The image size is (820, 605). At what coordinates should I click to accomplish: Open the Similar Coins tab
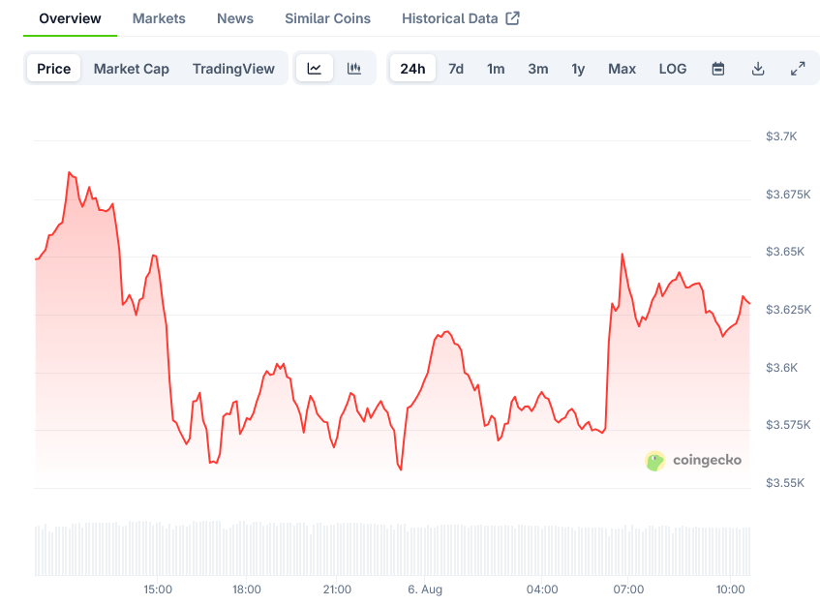click(327, 18)
